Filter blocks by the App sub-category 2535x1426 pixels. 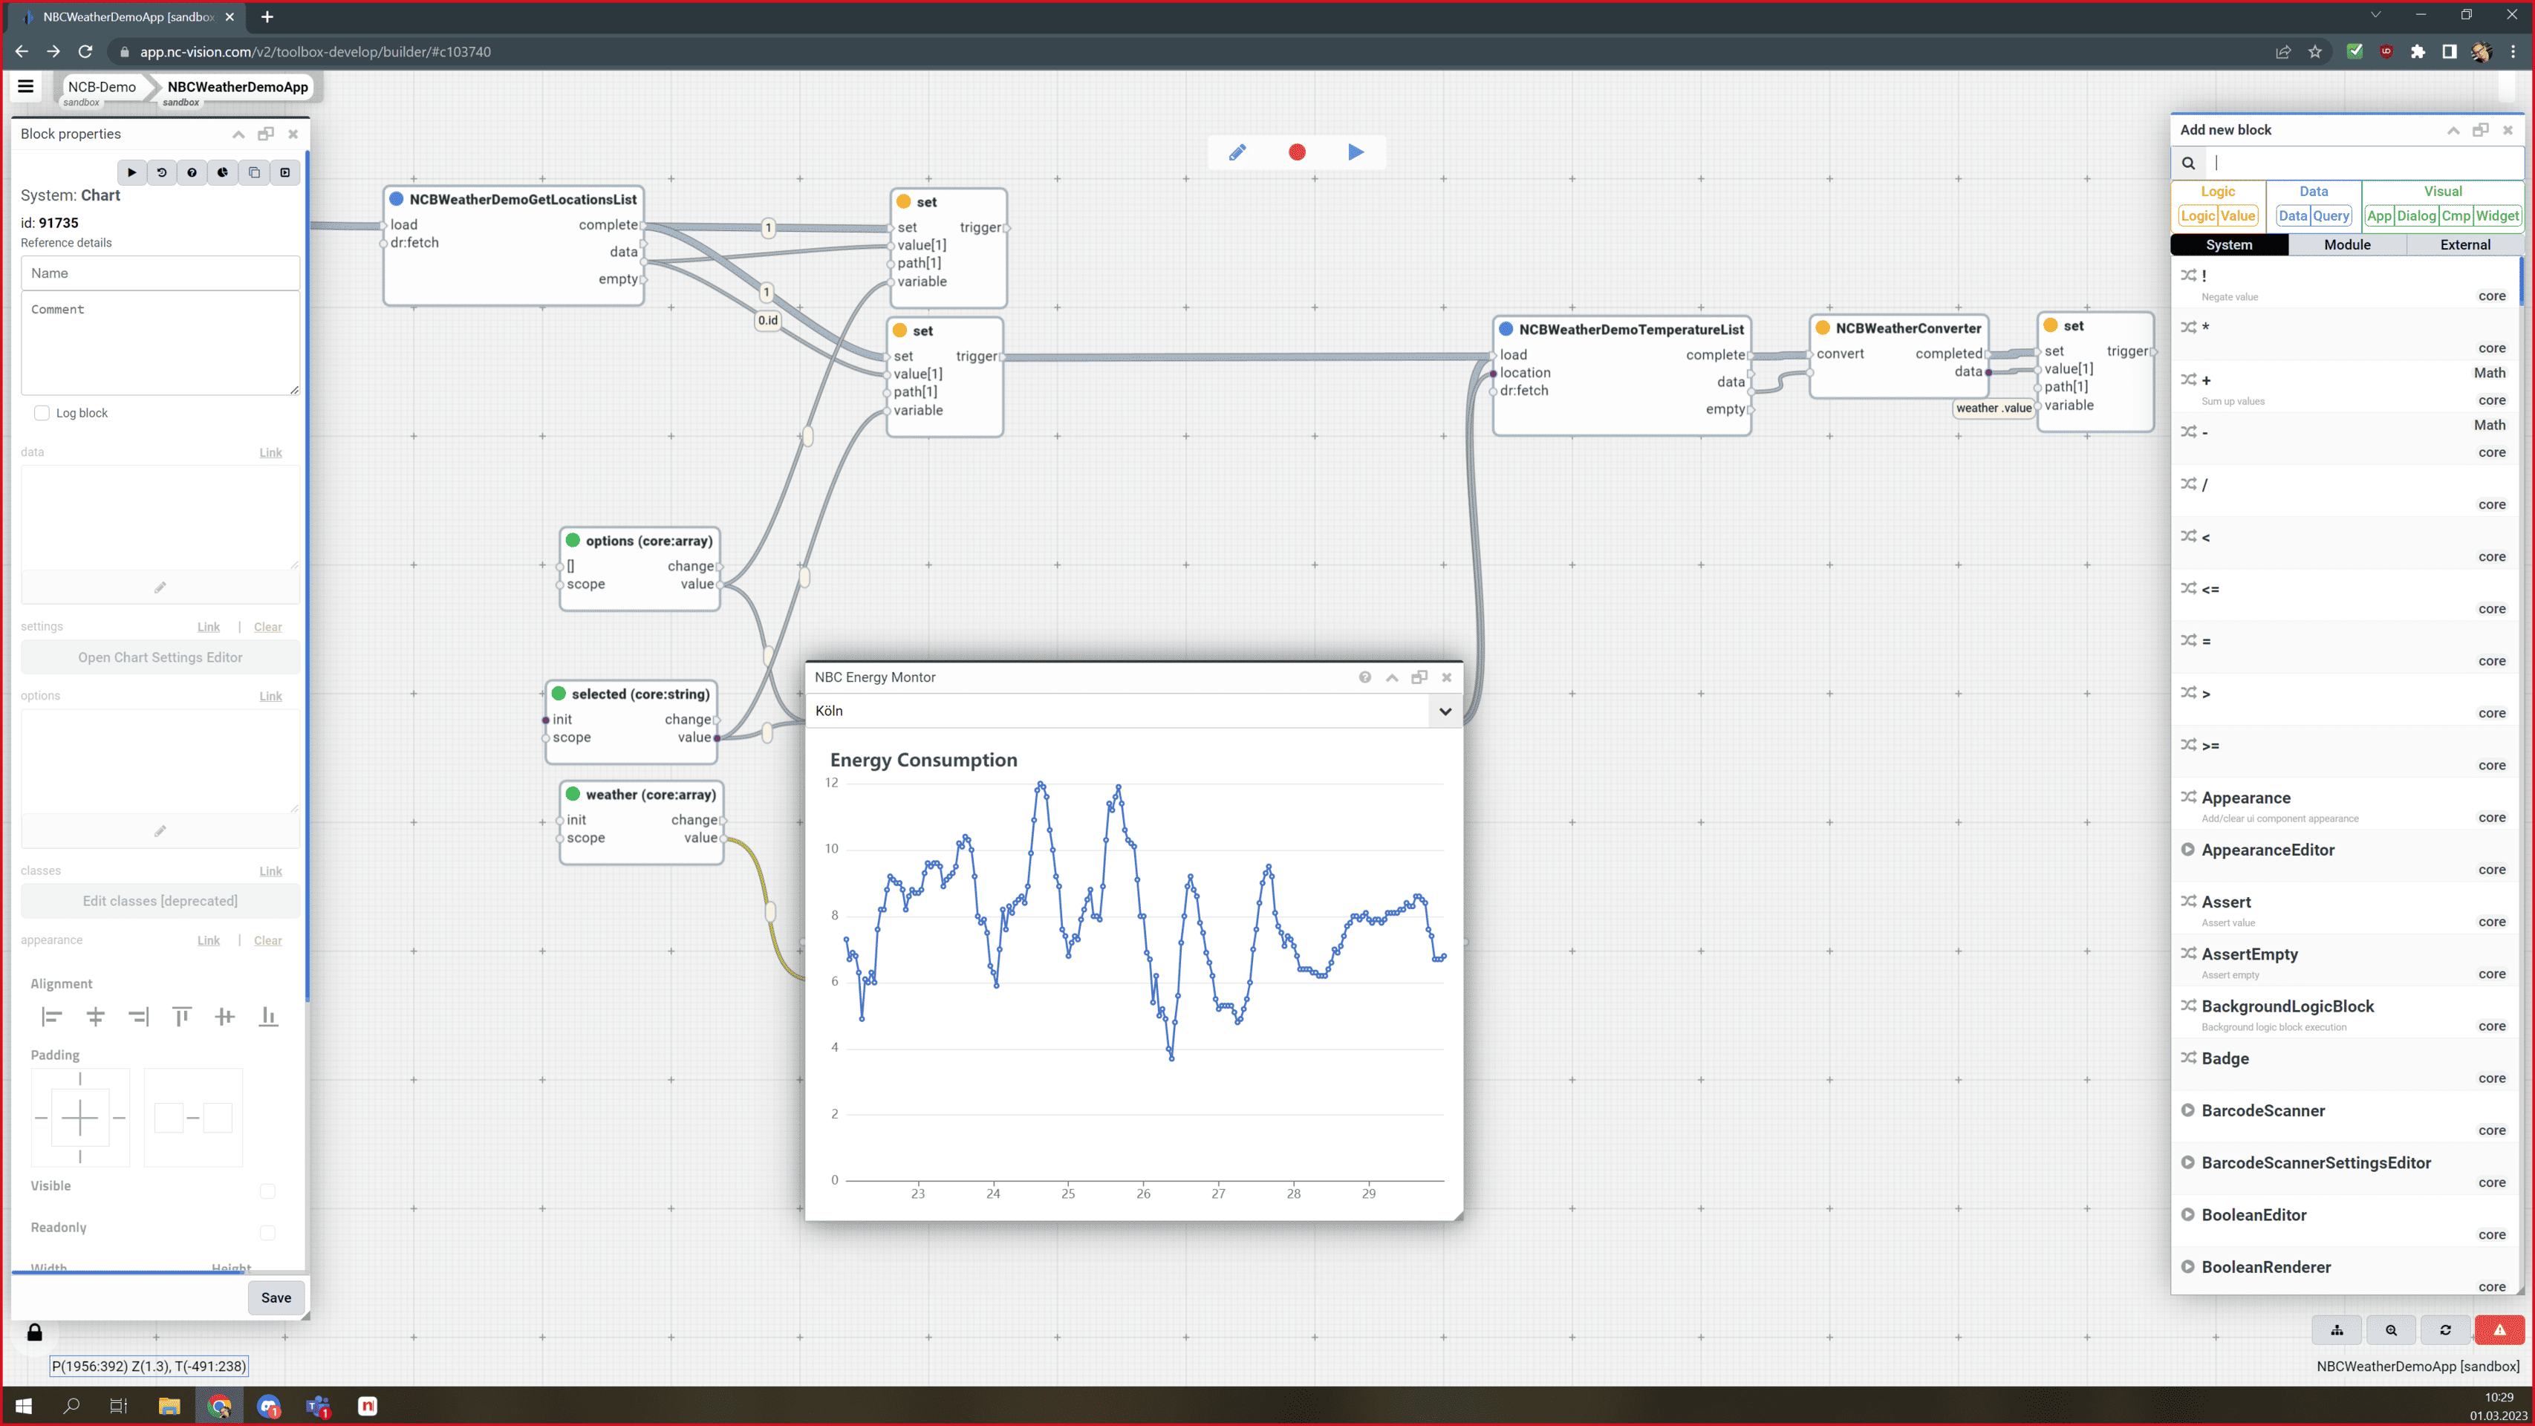[x=2380, y=215]
